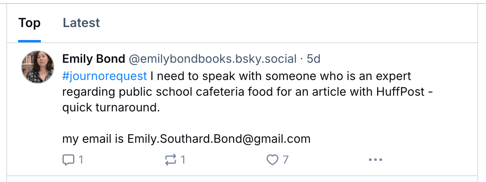Click the 5d post timestamp

pos(313,59)
